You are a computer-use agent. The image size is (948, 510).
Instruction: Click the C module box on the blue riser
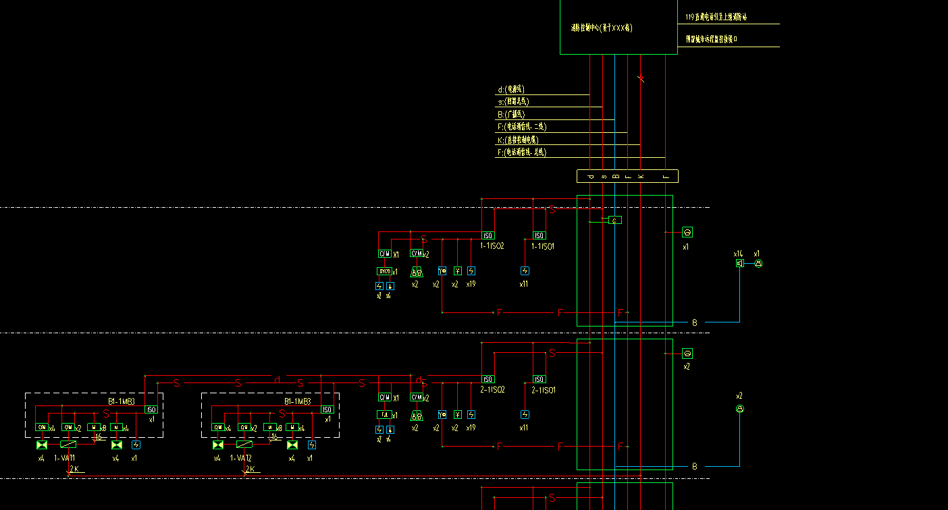tap(615, 220)
